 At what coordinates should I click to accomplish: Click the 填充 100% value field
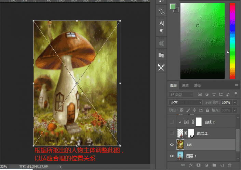click(x=227, y=110)
